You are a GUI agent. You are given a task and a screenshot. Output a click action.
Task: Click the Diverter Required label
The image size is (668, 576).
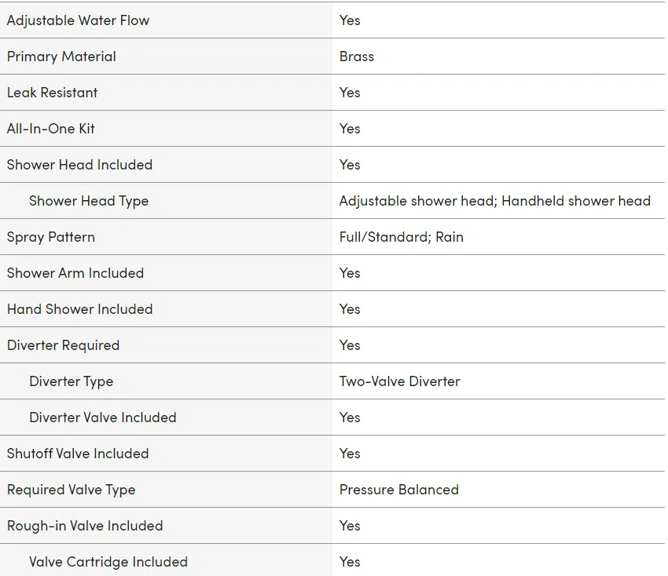(x=63, y=345)
